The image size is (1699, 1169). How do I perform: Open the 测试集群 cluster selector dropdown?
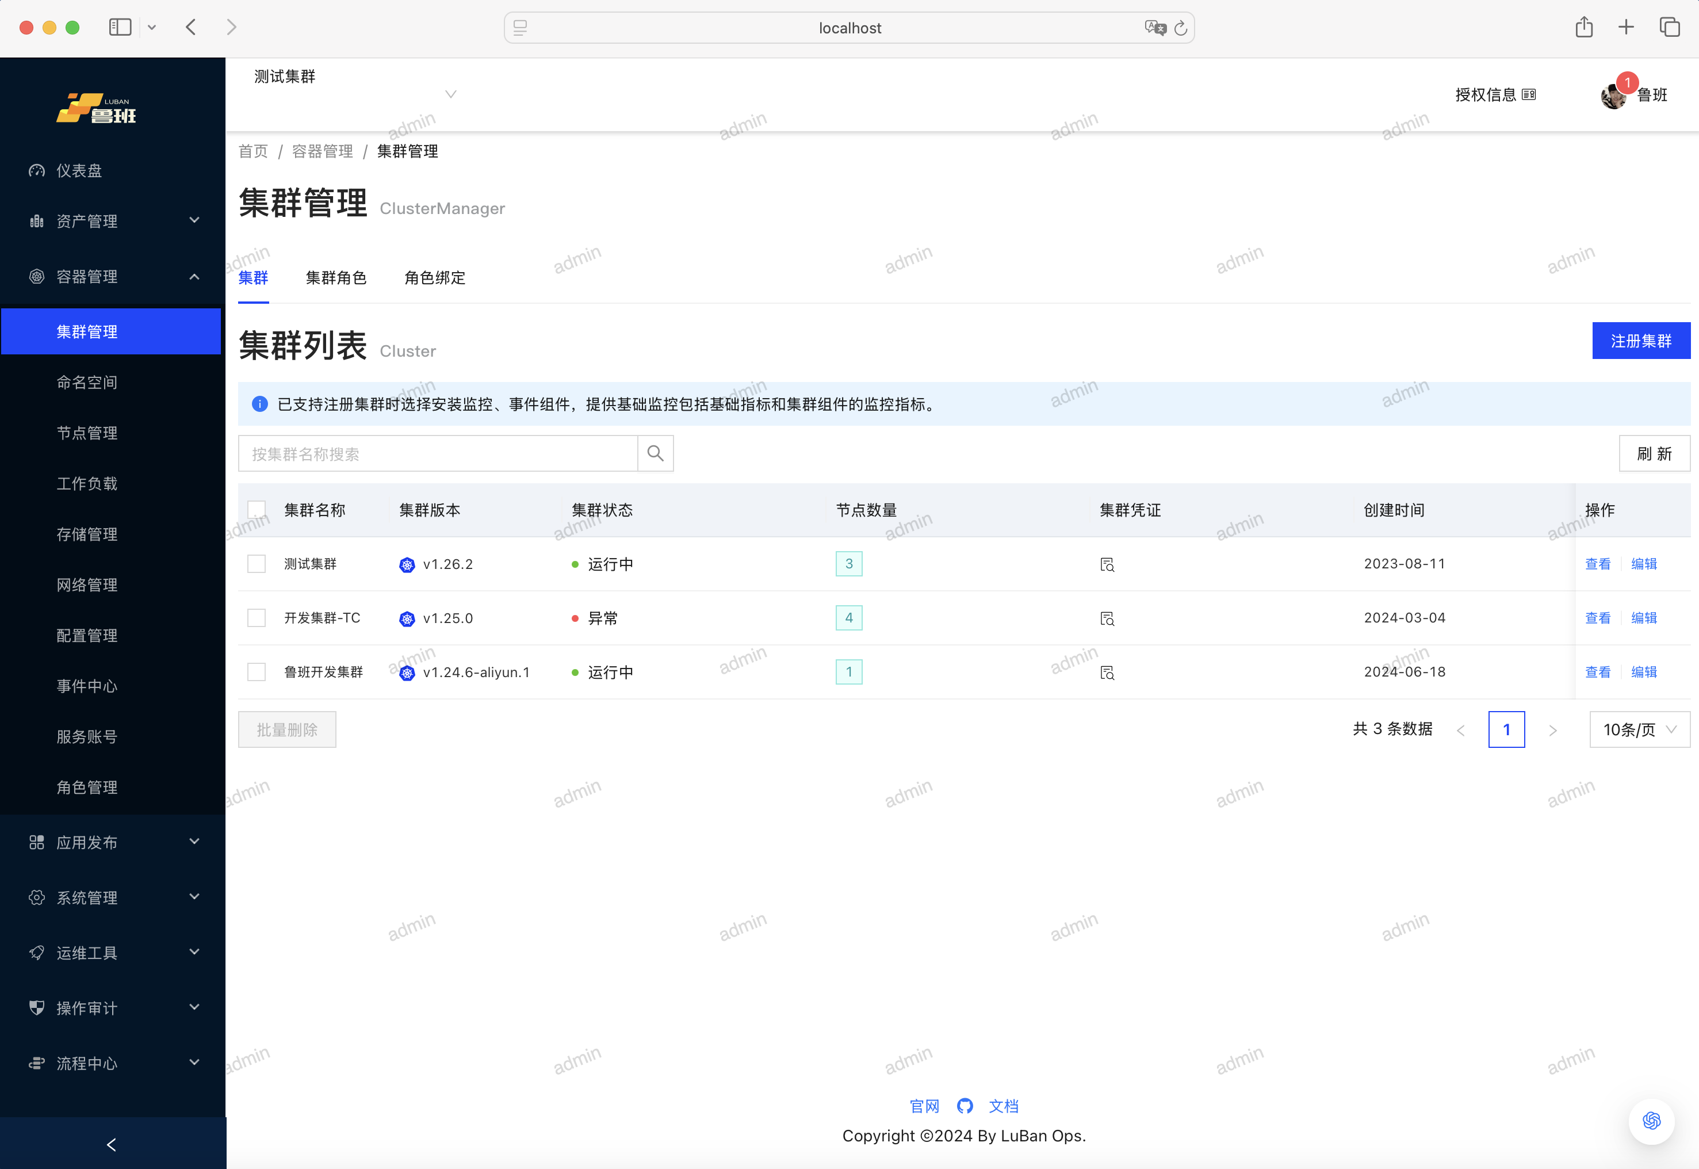450,94
